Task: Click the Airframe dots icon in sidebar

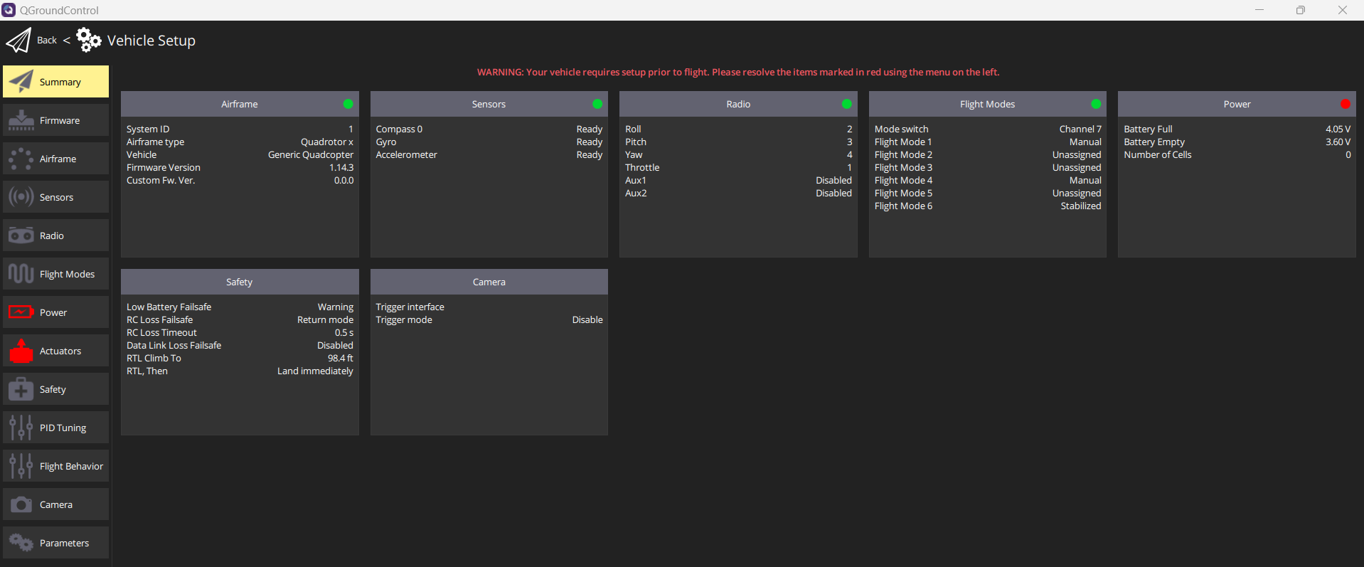Action: tap(21, 159)
